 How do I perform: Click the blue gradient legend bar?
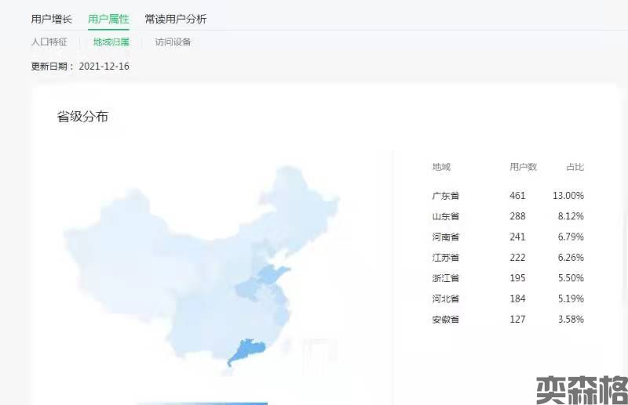201,403
